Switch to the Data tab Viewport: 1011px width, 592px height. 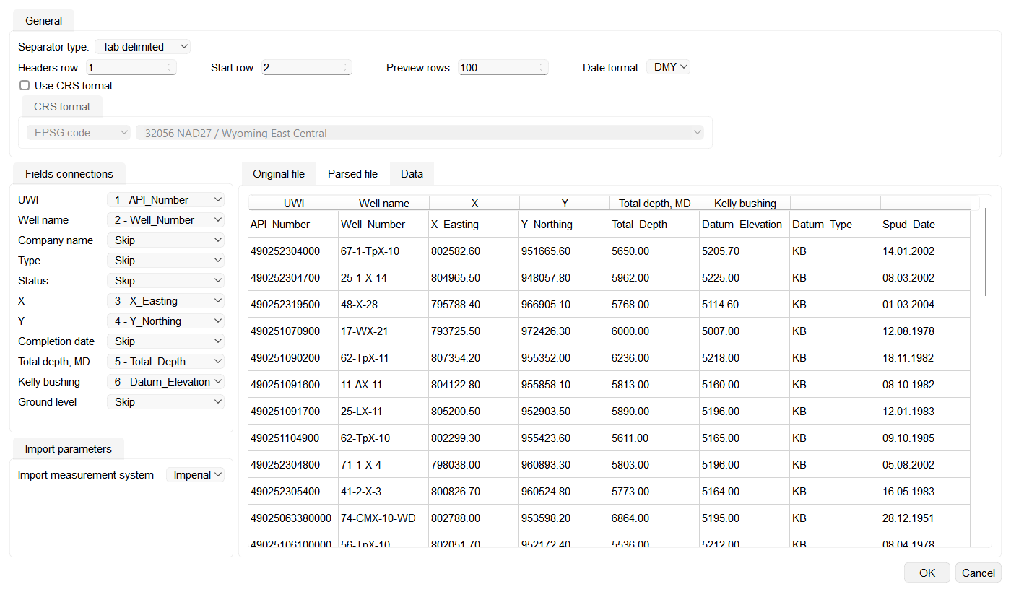(412, 173)
